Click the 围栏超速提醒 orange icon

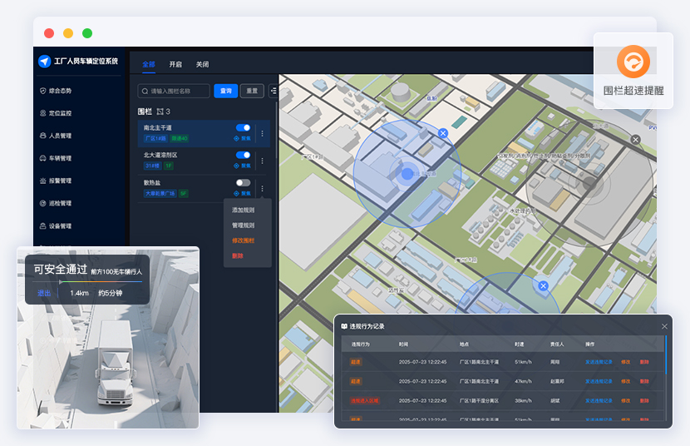633,62
